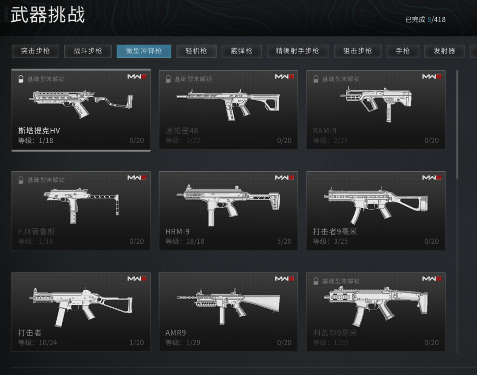Open the 发射器 tab
The height and width of the screenshot is (375, 477).
(444, 51)
